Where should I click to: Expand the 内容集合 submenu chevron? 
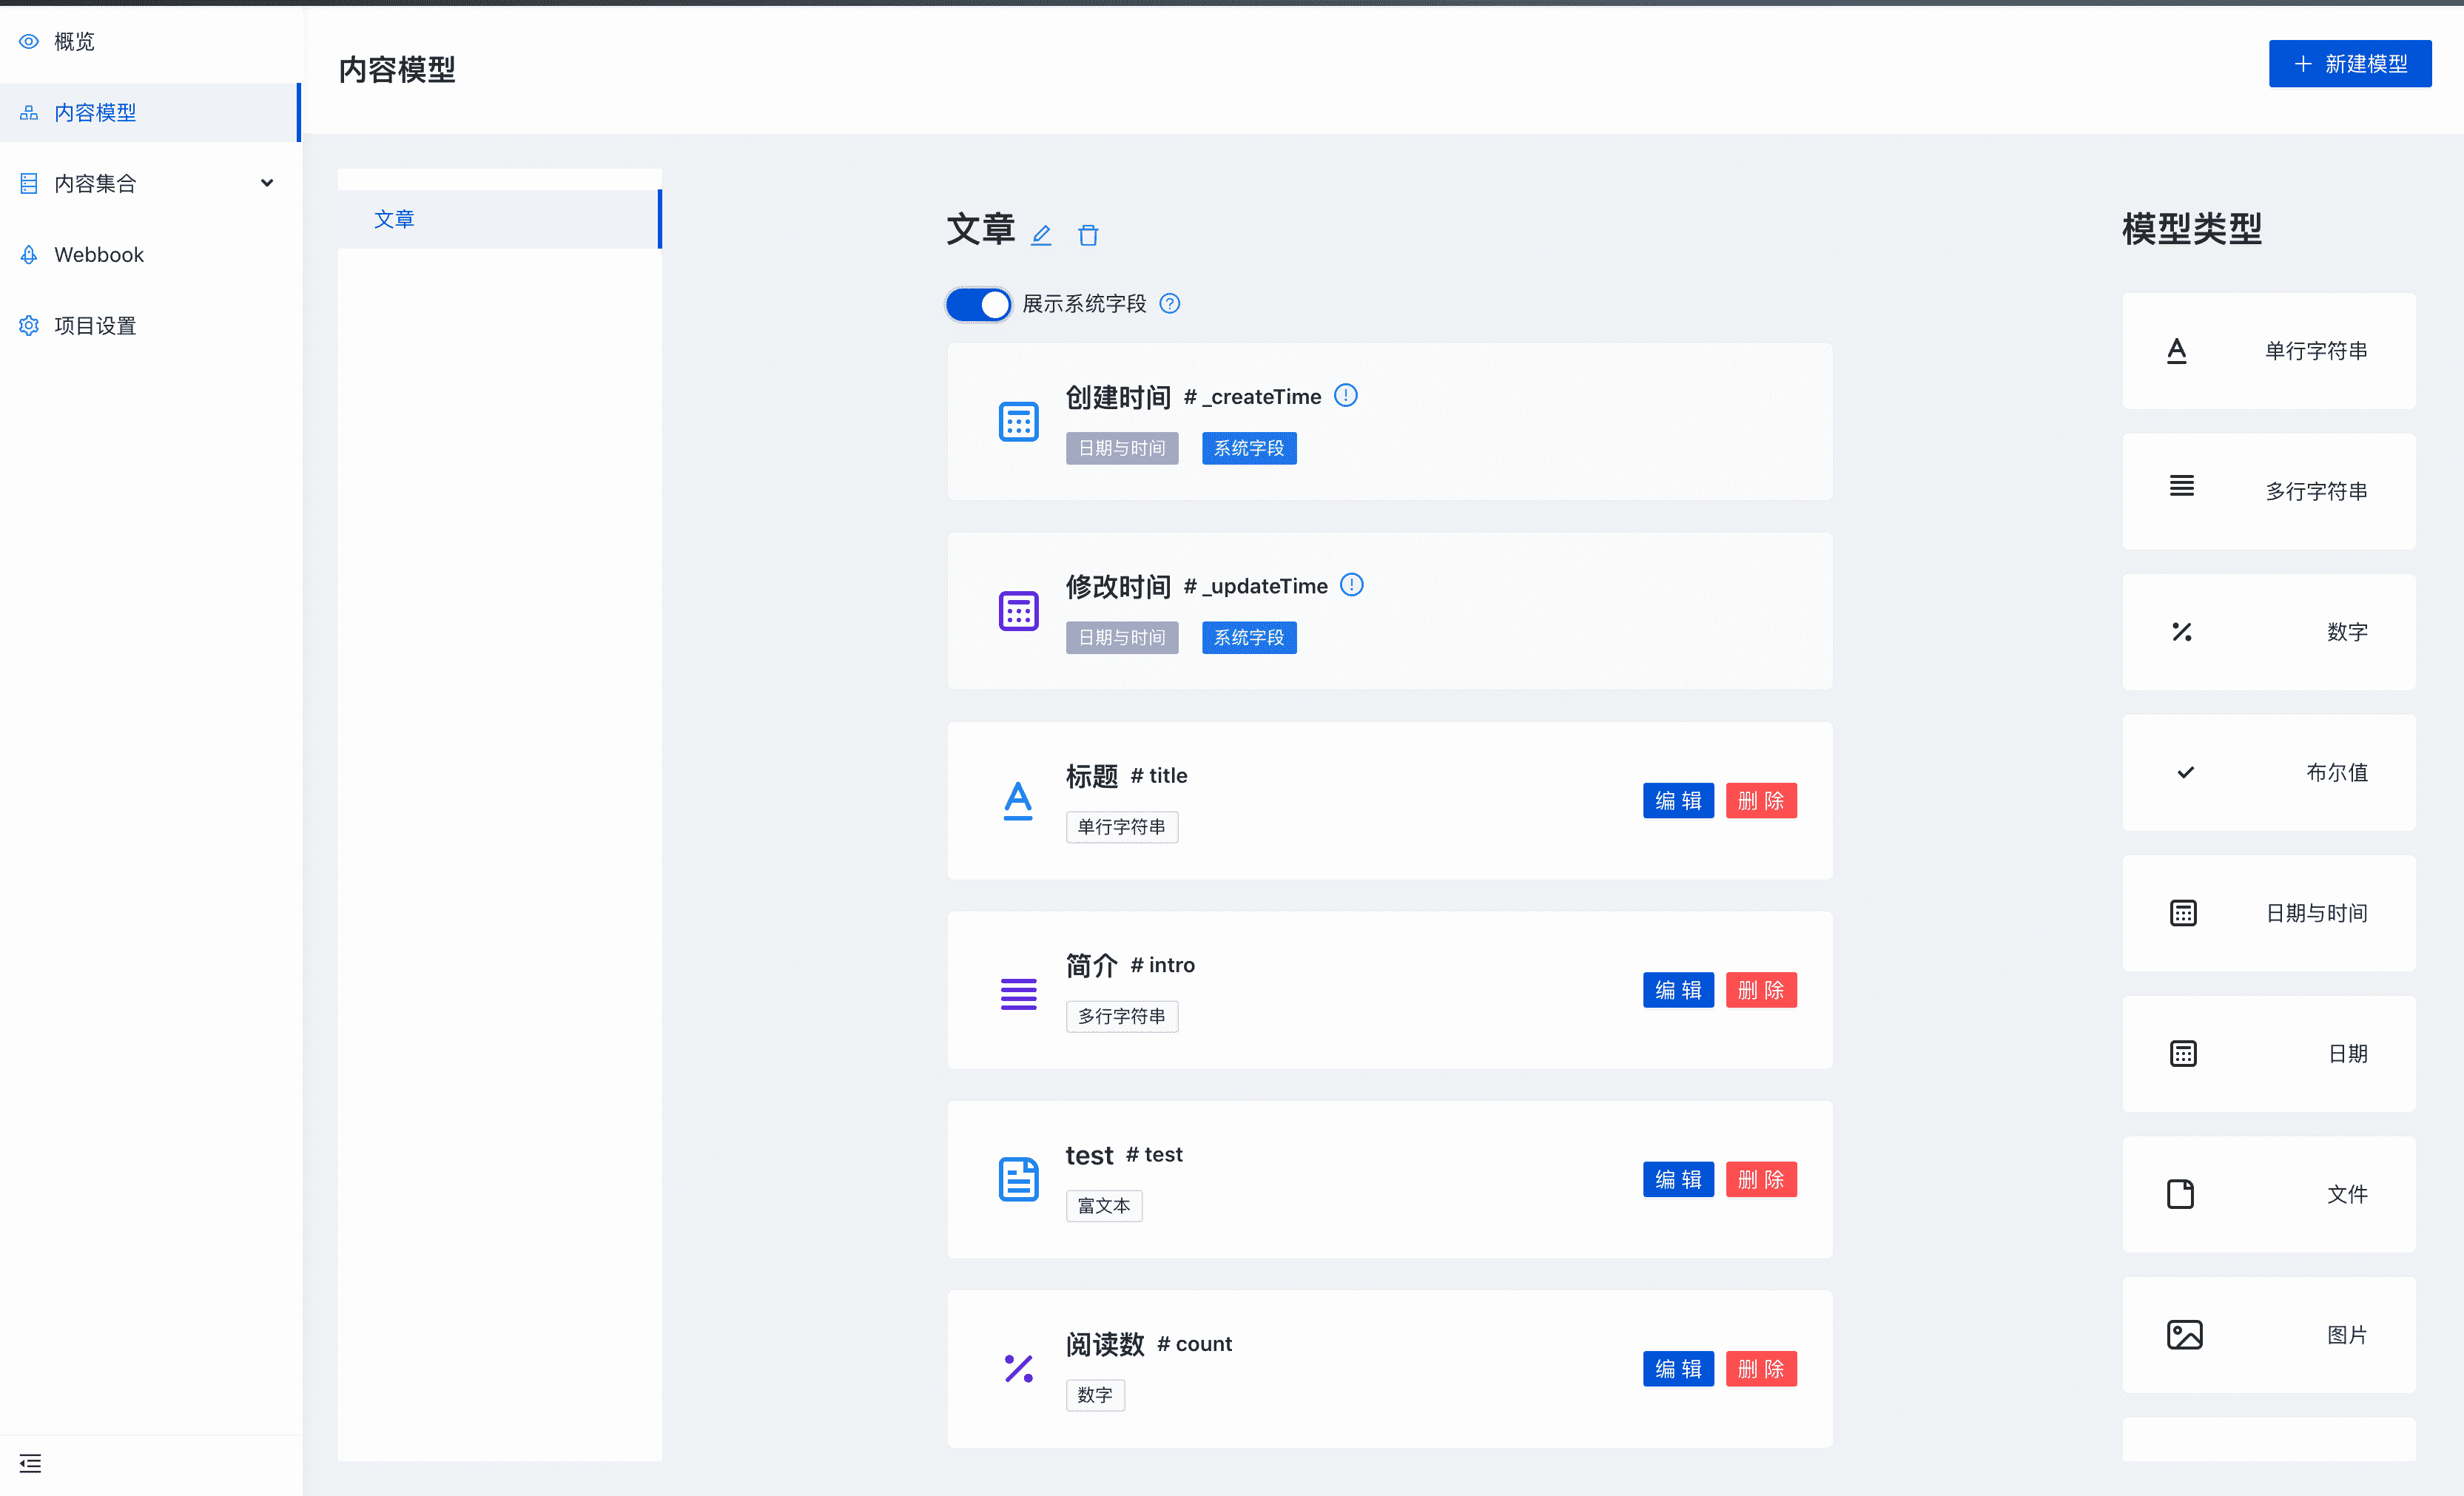pos(267,183)
